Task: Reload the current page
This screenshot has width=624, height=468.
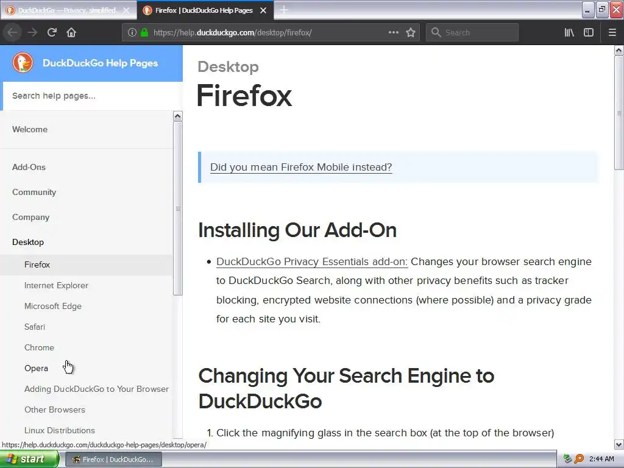Action: tap(52, 32)
